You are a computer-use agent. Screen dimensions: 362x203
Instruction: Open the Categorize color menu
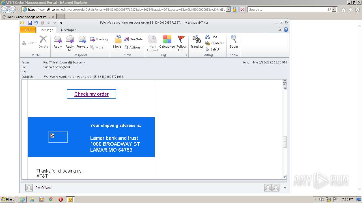point(167,43)
